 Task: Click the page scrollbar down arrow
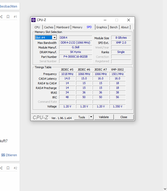click(165, 189)
